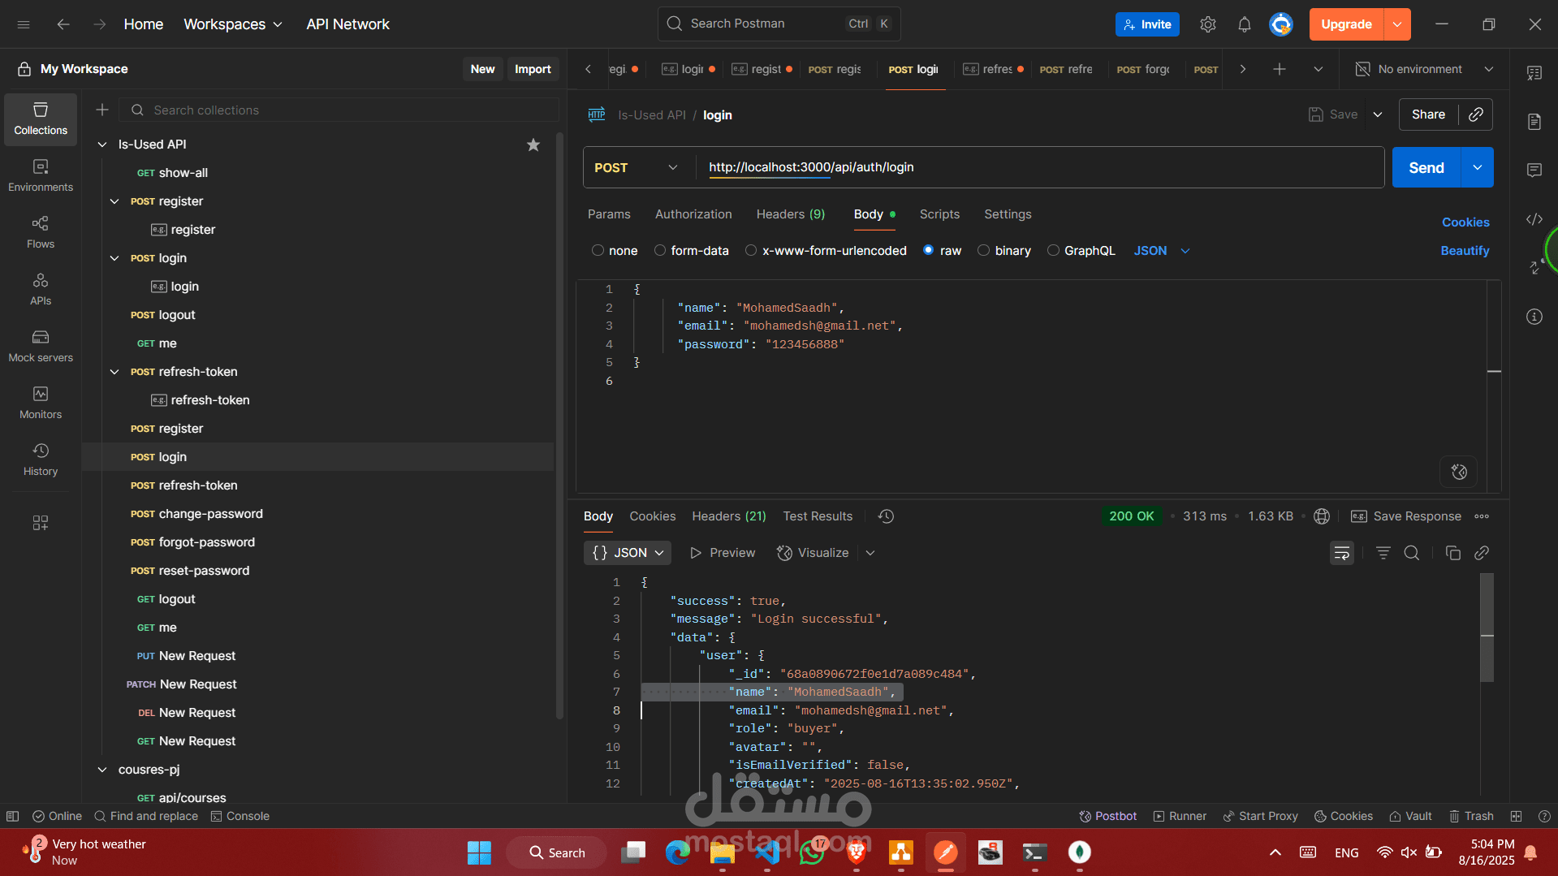Star the Is-Used API collection
This screenshot has width=1558, height=876.
tap(533, 145)
